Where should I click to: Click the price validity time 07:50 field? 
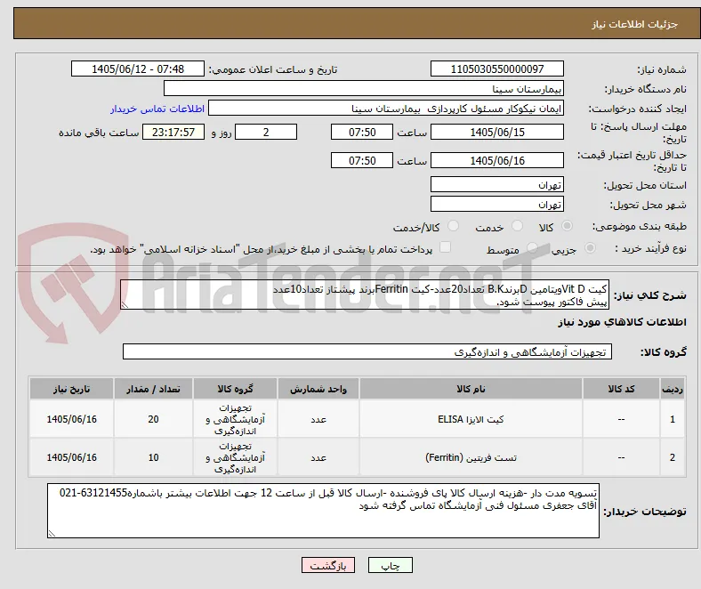pyautogui.click(x=362, y=160)
